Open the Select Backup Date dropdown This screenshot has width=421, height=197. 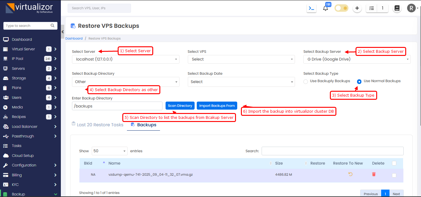tap(241, 82)
